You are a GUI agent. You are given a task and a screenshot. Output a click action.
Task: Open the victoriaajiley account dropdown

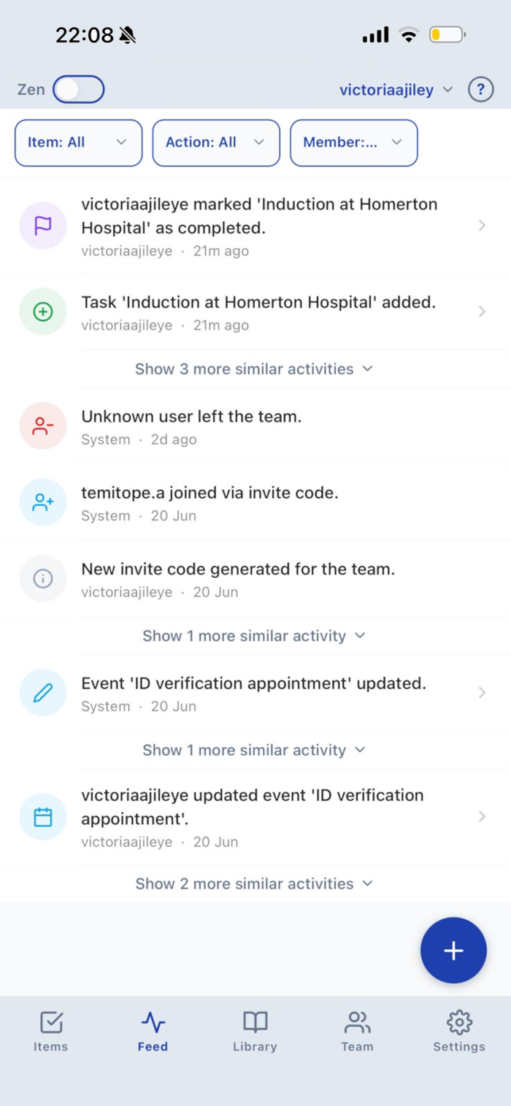[396, 90]
